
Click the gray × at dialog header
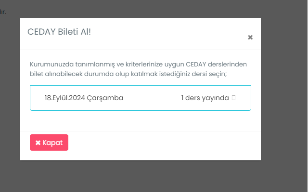pos(250,38)
